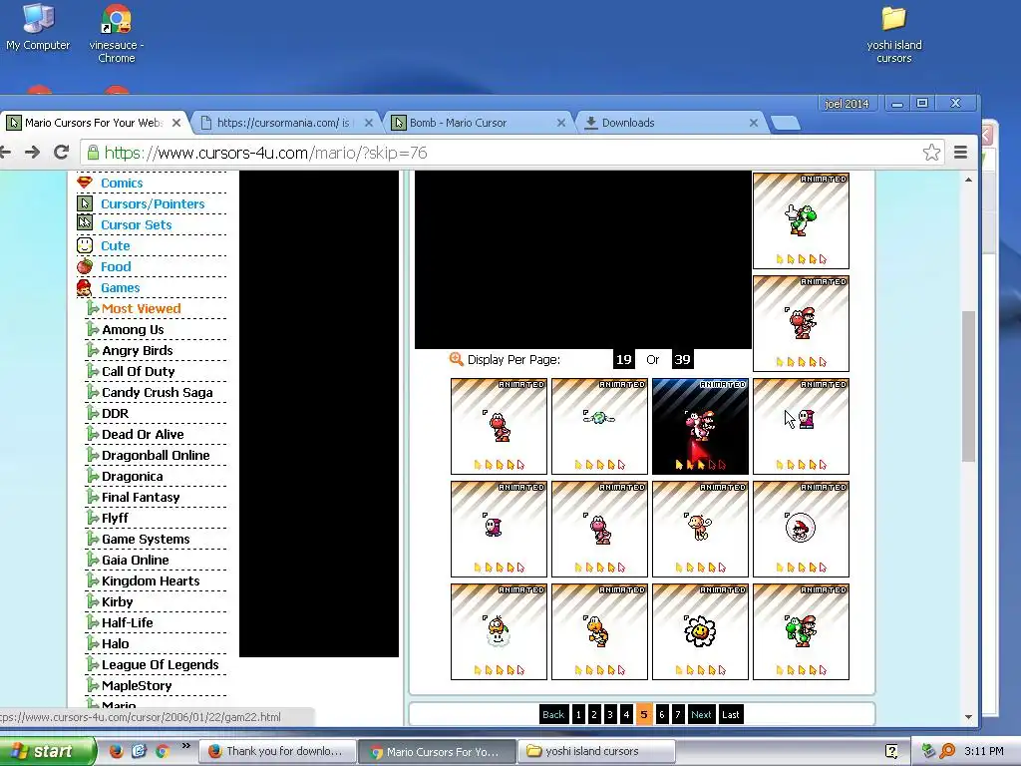
Task: Select the pink Yoshi highlighted cursor thumbnail
Action: (x=700, y=426)
